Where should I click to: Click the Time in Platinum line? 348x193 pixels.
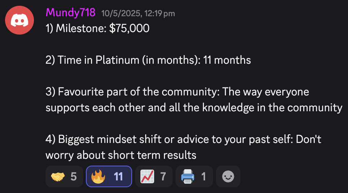point(148,60)
